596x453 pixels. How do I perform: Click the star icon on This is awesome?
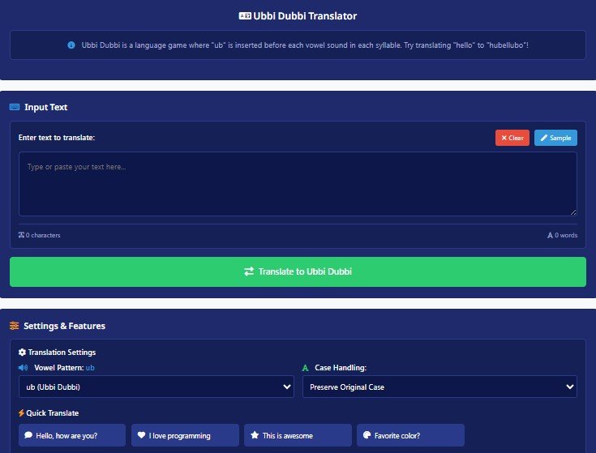(x=255, y=435)
